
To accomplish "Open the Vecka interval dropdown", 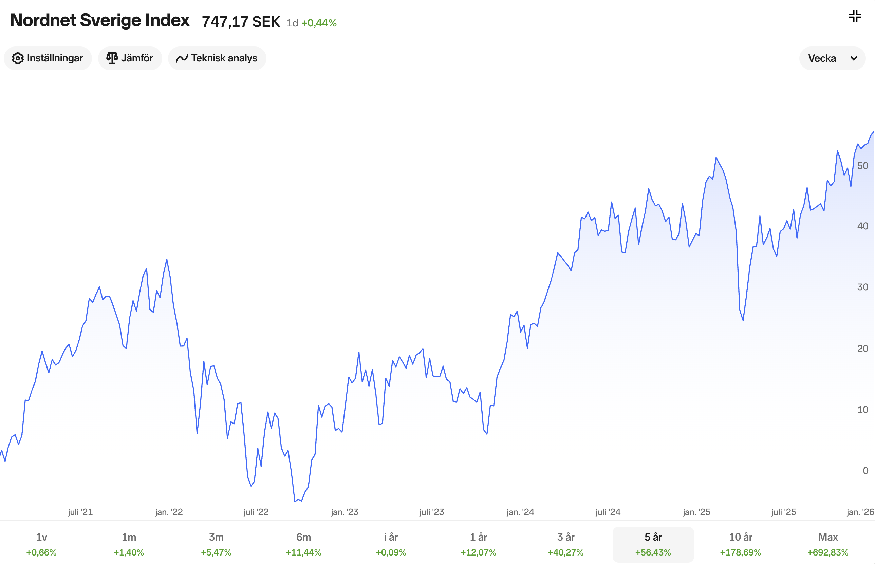I will (x=832, y=58).
